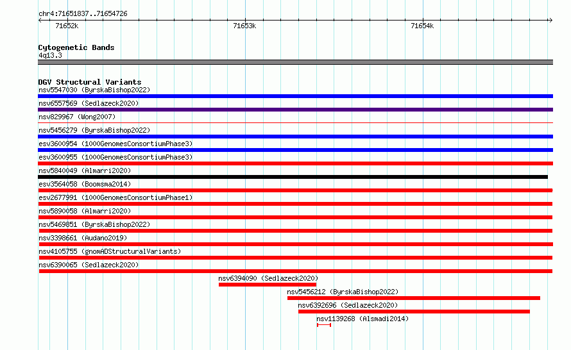The height and width of the screenshot is (350, 571).
Task: Click the short red nsv6394090 bar
Action: click(268, 285)
